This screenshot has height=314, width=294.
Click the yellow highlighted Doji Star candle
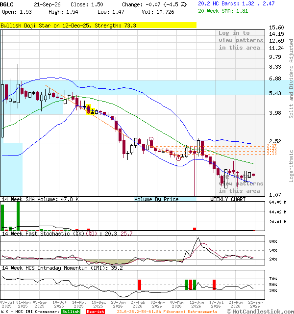(x=89, y=109)
